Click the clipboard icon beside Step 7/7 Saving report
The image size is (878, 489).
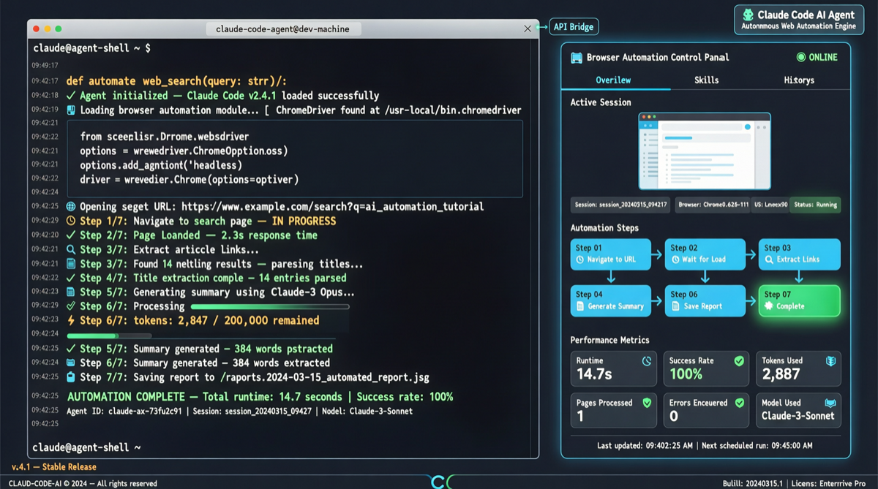pos(71,377)
